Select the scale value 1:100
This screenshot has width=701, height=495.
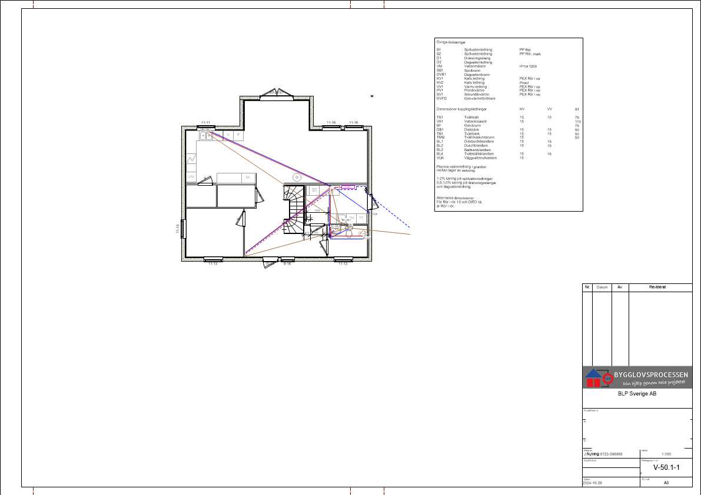click(x=666, y=454)
